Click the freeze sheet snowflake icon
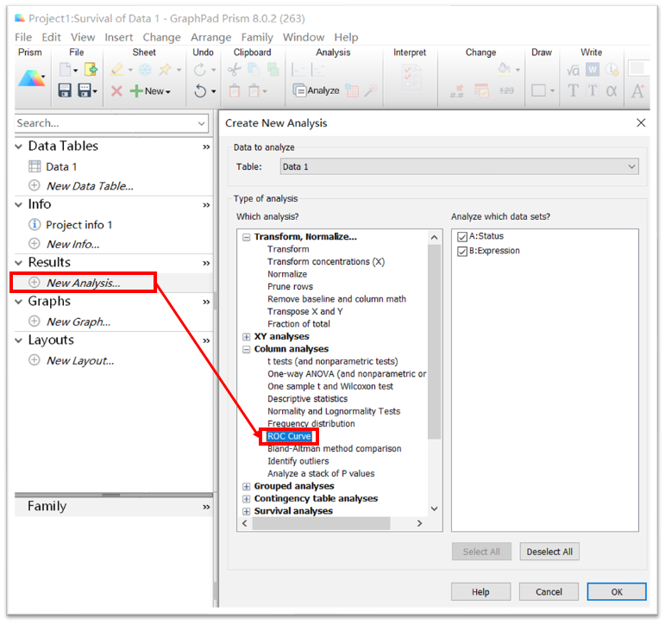Viewport: 665px width, 624px height. click(145, 70)
